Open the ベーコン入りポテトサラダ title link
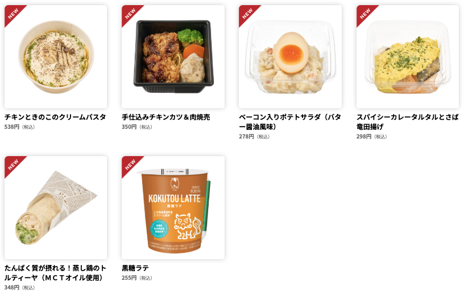Screen dimensions: 464x294 [290, 122]
